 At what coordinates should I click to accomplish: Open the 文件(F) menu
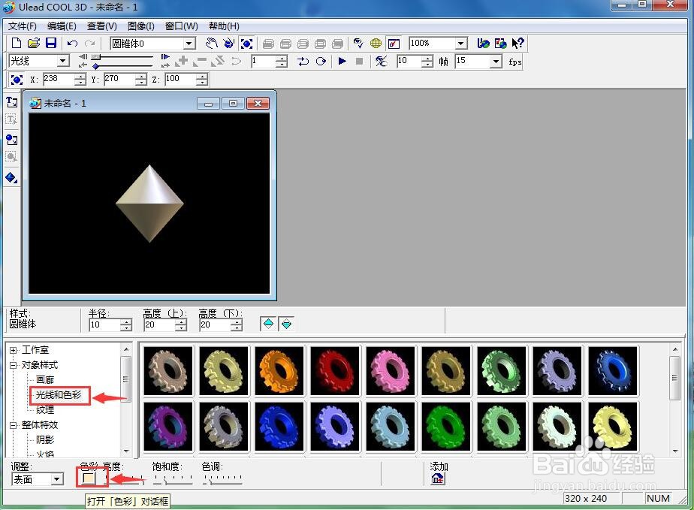[22, 26]
